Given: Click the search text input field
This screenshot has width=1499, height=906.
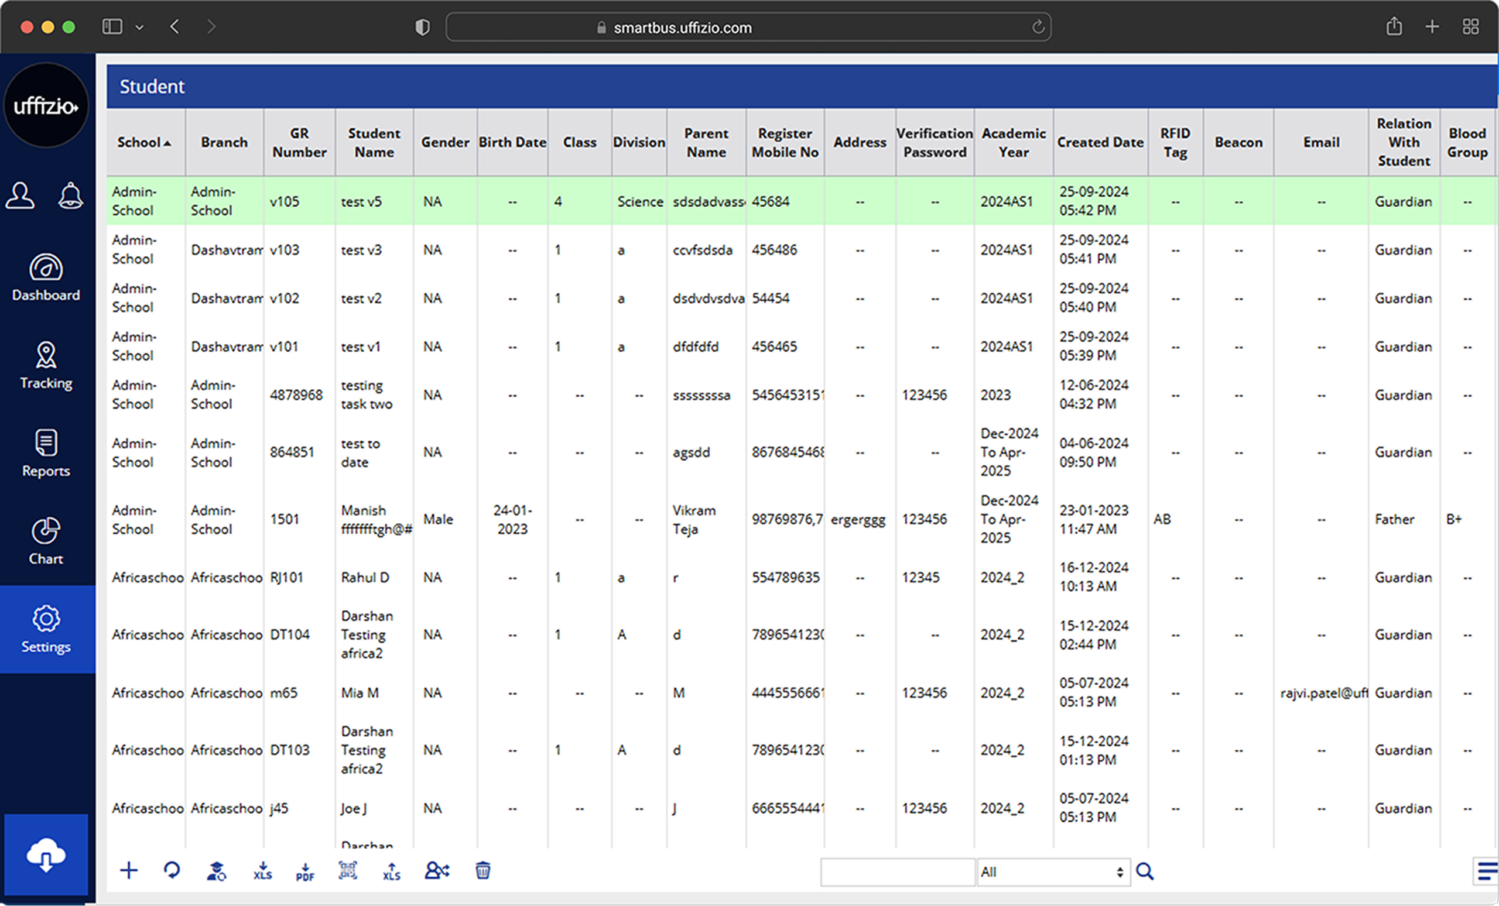Looking at the screenshot, I should [896, 872].
